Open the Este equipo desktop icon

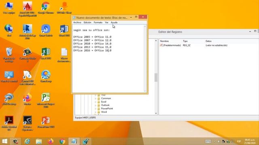pos(9,8)
